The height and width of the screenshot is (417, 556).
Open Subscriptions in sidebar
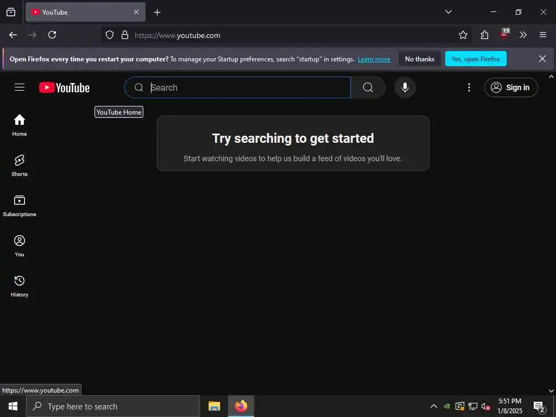coord(20,206)
